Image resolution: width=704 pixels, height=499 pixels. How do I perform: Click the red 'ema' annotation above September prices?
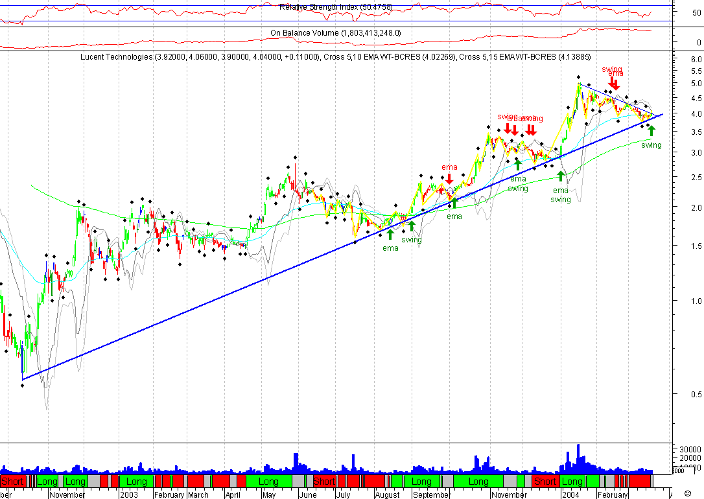(x=449, y=167)
